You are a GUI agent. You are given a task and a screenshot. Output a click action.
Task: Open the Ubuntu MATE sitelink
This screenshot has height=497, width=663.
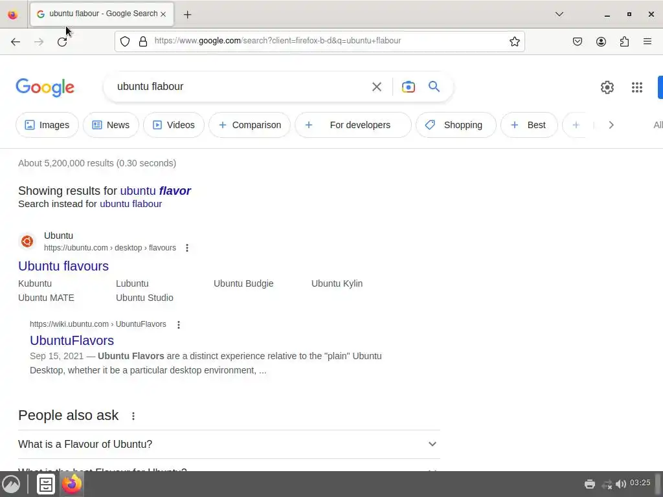click(46, 298)
